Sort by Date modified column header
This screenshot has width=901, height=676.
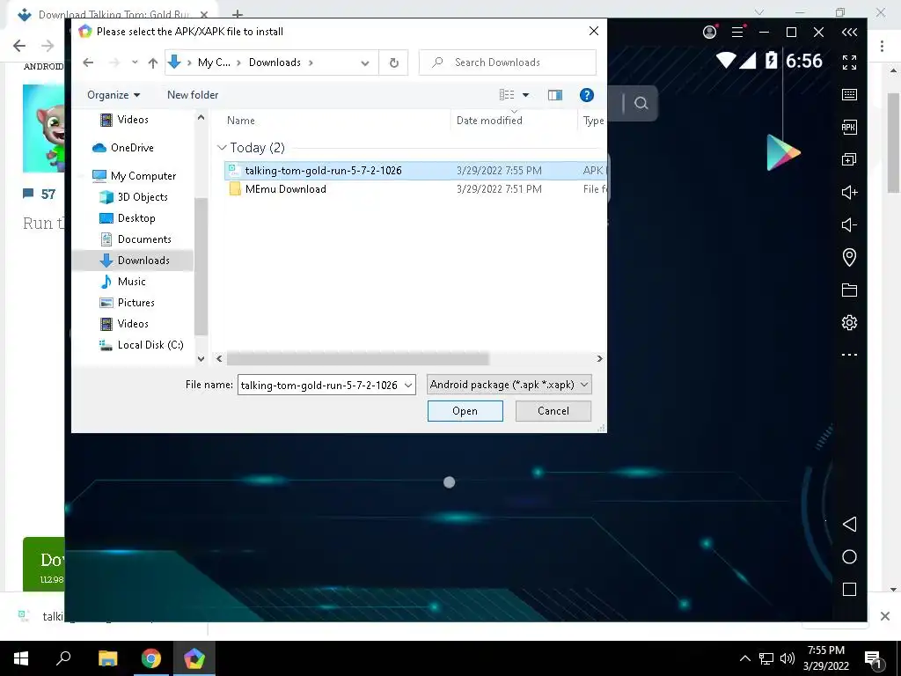point(489,121)
